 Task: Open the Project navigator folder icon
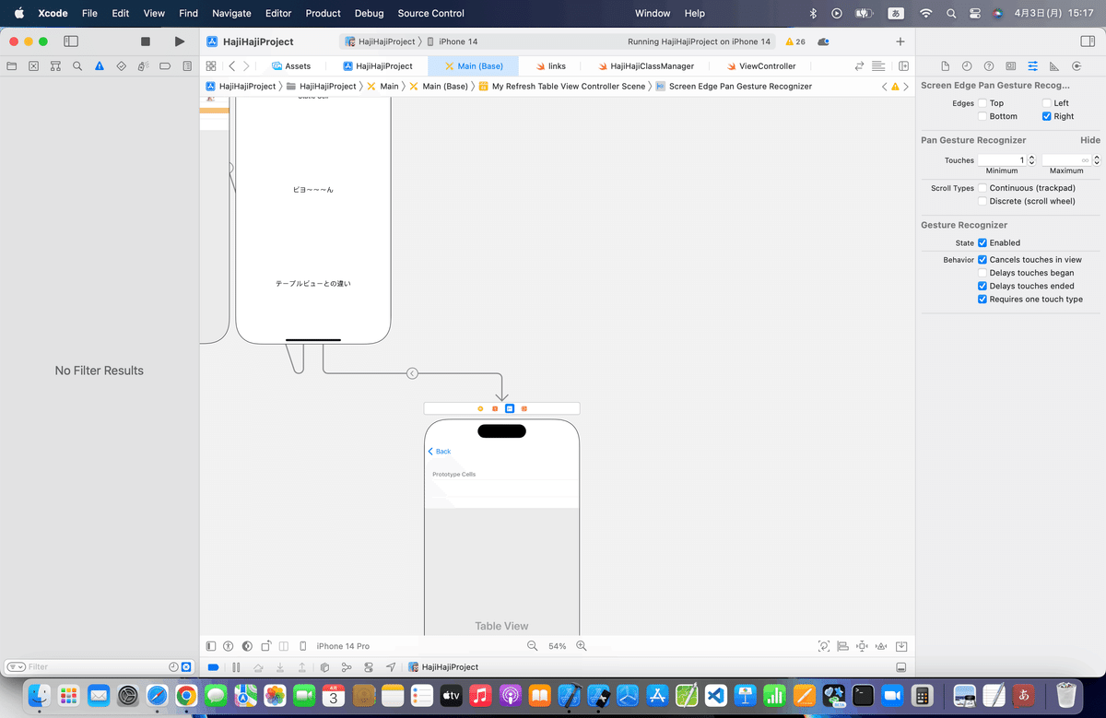click(12, 66)
